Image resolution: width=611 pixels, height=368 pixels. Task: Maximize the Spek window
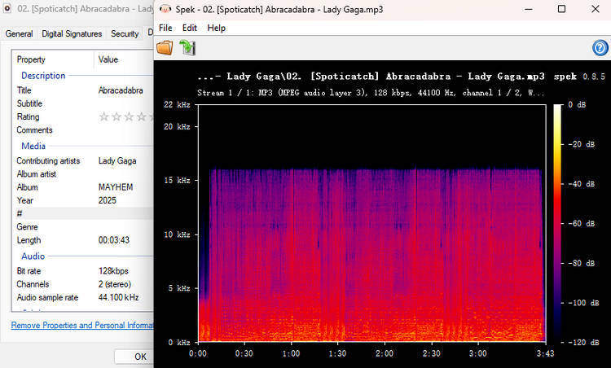(561, 9)
